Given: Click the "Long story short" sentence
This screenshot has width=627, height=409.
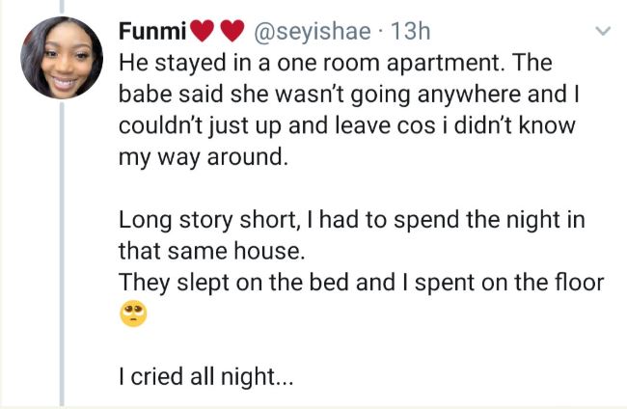Looking at the screenshot, I should click(352, 221).
